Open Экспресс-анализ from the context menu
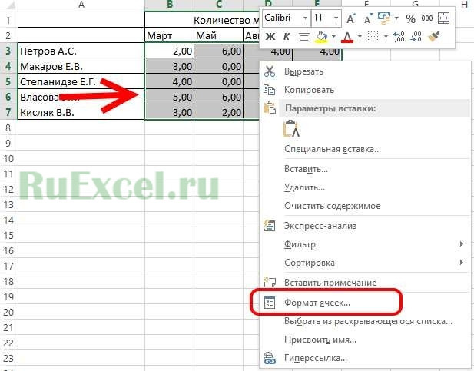 pos(366,226)
